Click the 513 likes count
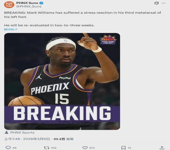Viewport: 170px width, 150px height. pyautogui.click(x=92, y=148)
